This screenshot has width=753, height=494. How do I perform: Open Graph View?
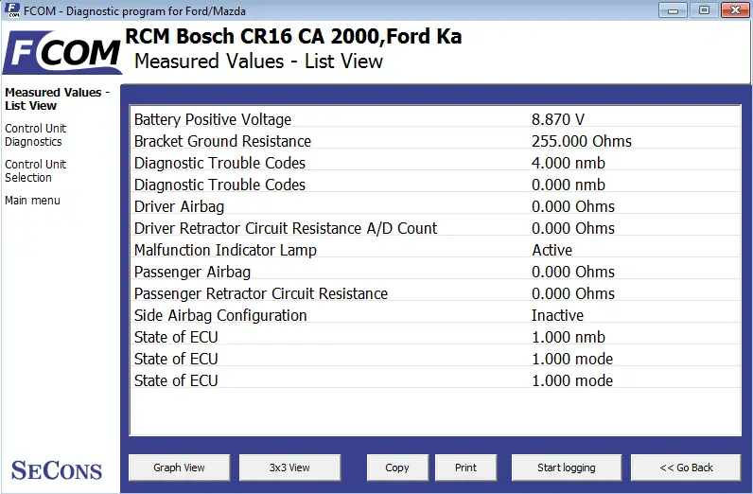(x=179, y=468)
